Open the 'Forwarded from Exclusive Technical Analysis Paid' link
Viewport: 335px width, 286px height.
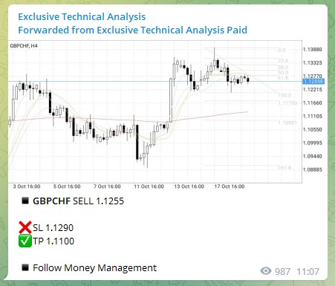[132, 30]
